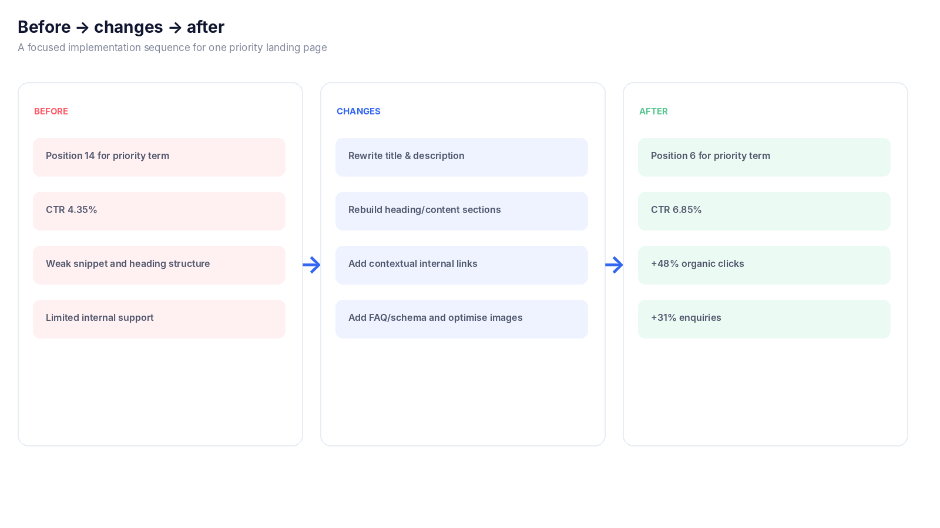
Task: Click the red BEFORE column label
Action: coord(51,111)
